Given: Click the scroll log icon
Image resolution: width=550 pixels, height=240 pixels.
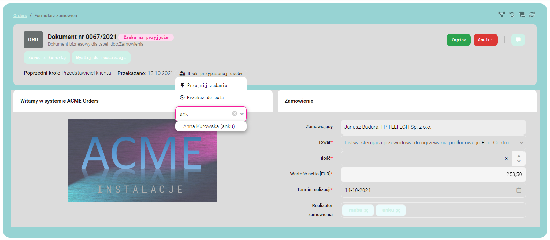Looking at the screenshot, I should [x=522, y=14].
